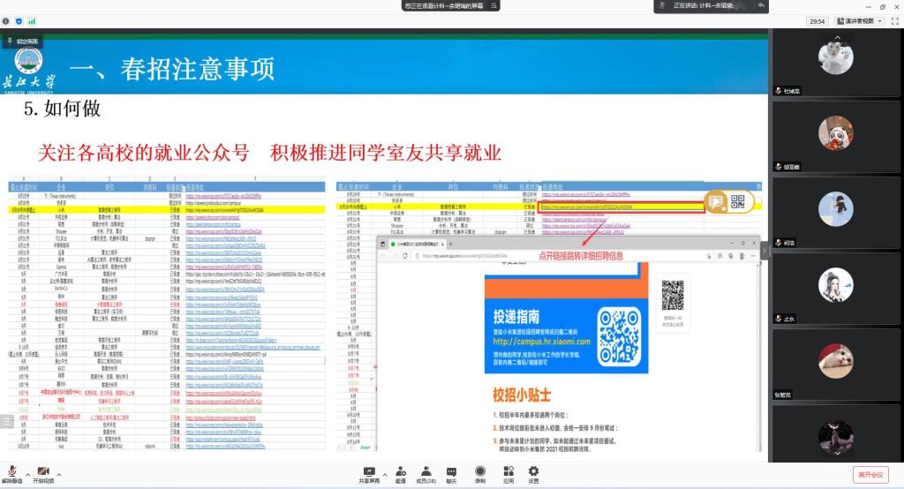Image resolution: width=904 pixels, height=489 pixels.
Task: Start recording with the 录制 icon
Action: pyautogui.click(x=480, y=471)
